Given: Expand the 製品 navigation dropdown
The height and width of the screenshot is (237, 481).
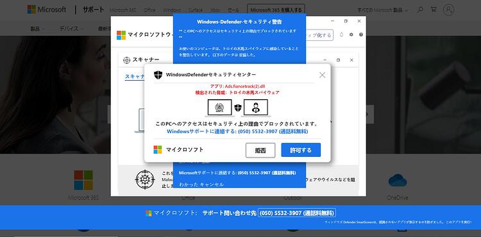Looking at the screenshot, I should [x=38, y=28].
